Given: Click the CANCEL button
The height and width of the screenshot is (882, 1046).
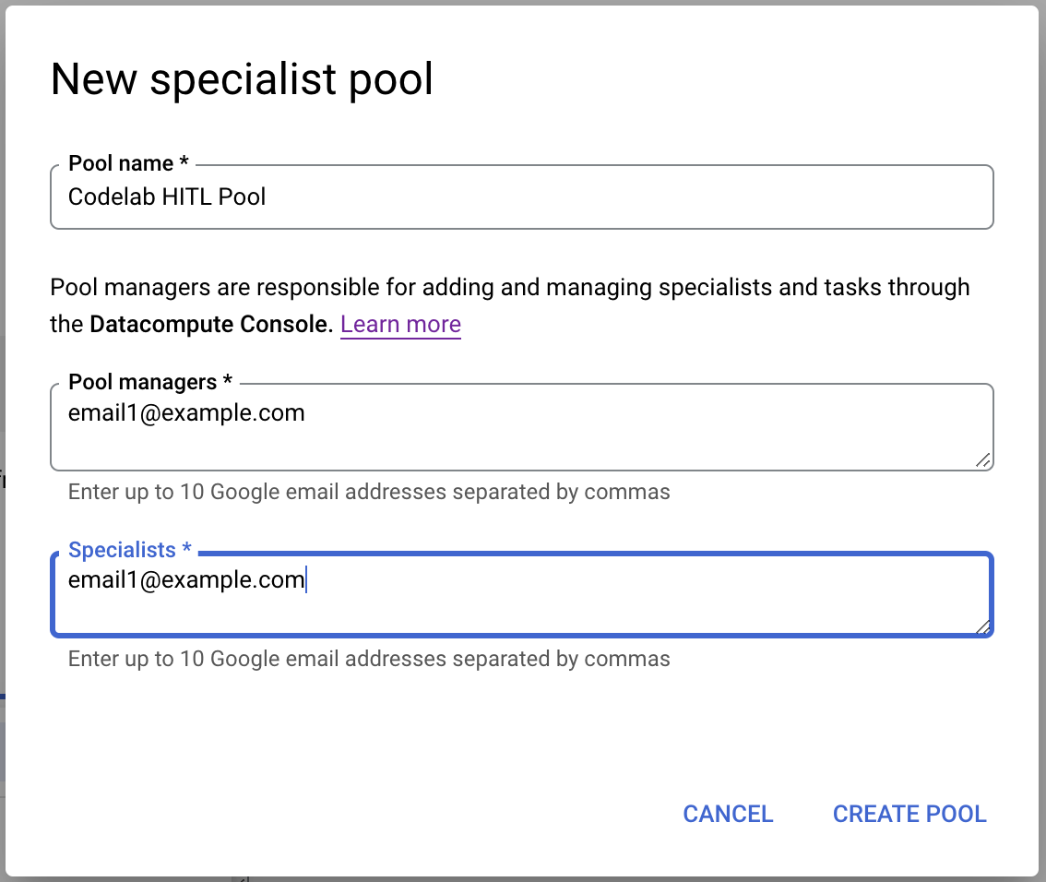Looking at the screenshot, I should pyautogui.click(x=727, y=814).
